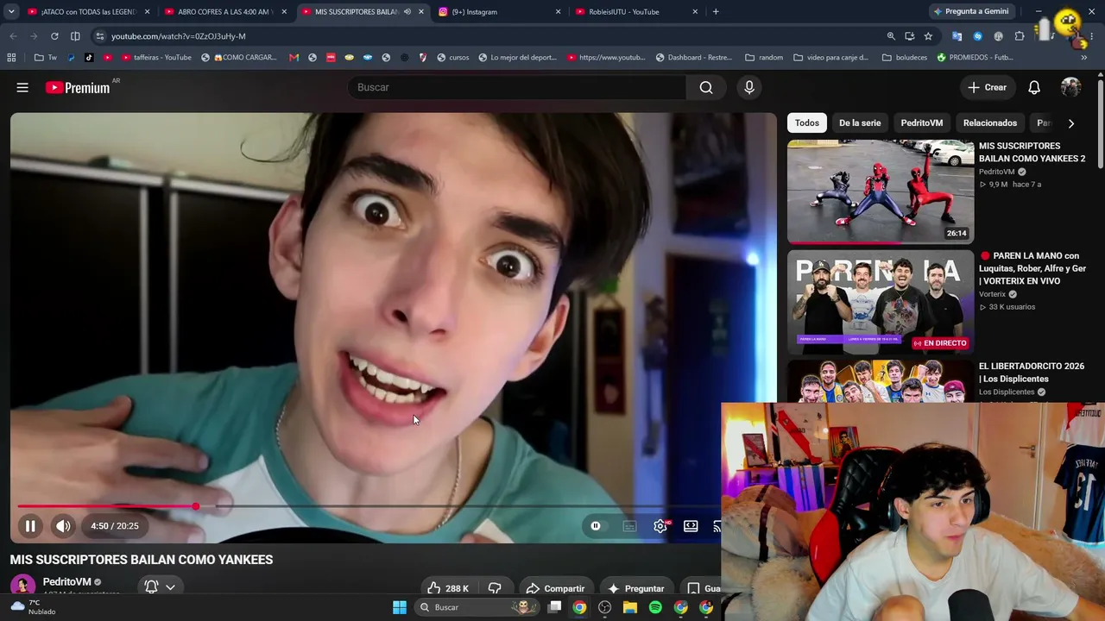Click the YouTube search magnifier button
Image resolution: width=1105 pixels, height=621 pixels.
point(706,87)
